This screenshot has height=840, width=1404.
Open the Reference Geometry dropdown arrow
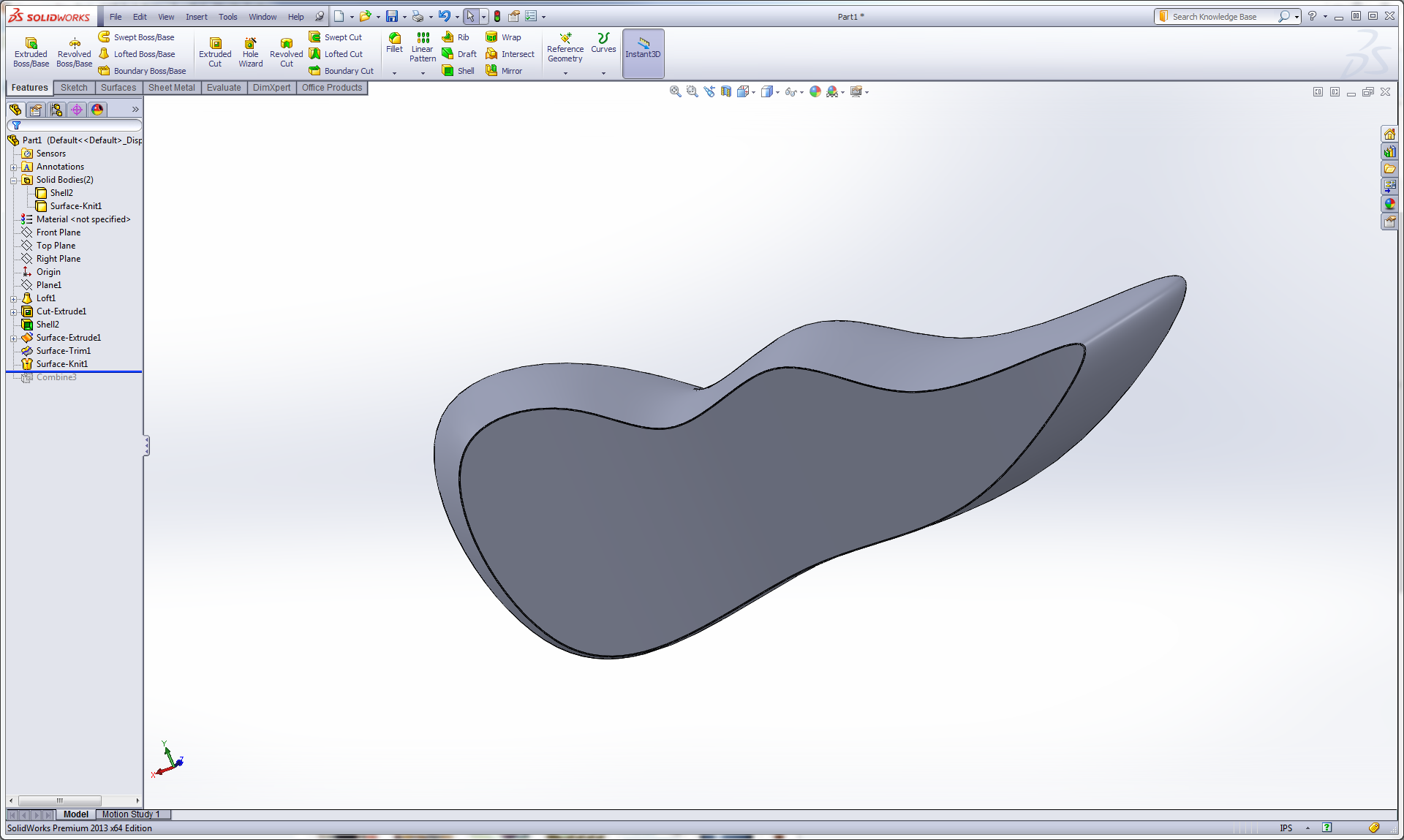point(565,73)
